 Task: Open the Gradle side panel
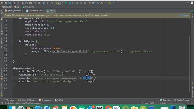(192, 14)
